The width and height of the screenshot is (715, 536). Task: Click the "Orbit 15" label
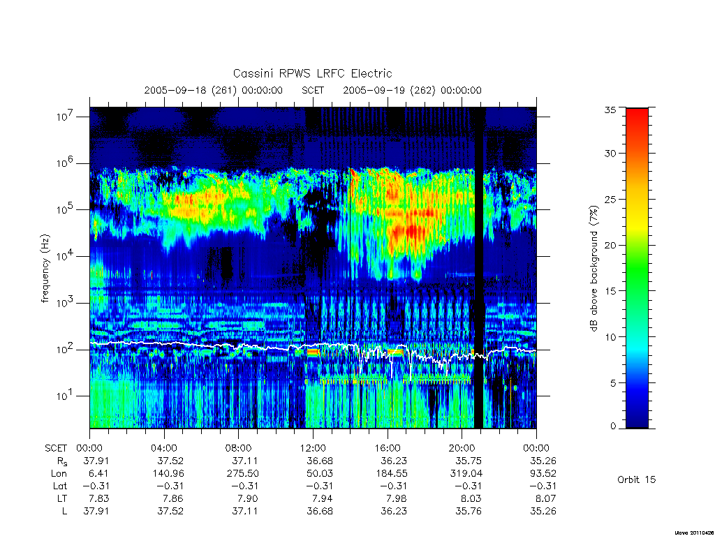point(637,479)
